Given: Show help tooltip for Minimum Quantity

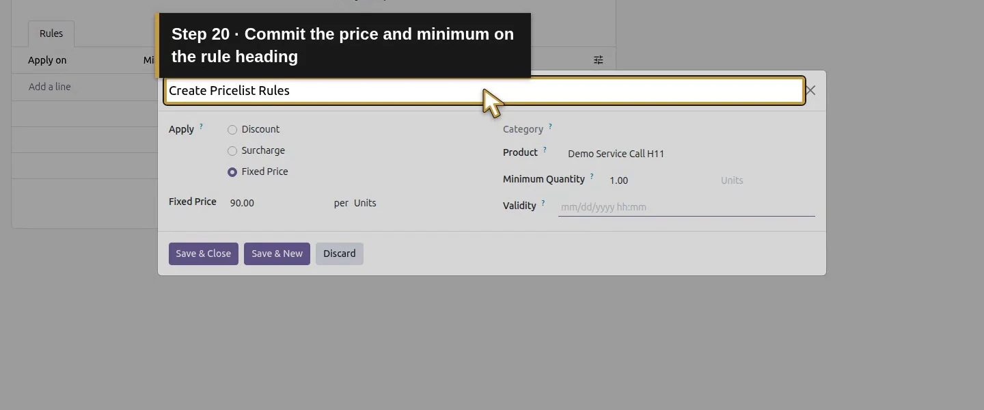Looking at the screenshot, I should tap(592, 176).
